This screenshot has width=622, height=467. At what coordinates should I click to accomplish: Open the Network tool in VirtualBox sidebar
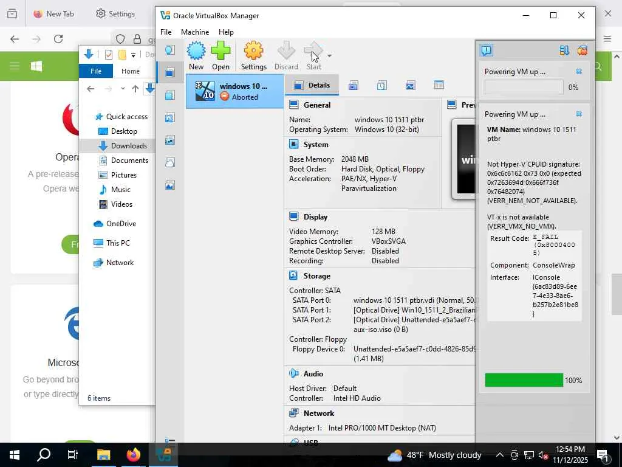(x=170, y=140)
